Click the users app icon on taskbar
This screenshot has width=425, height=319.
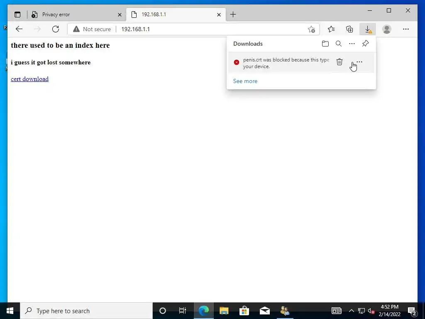pyautogui.click(x=285, y=311)
